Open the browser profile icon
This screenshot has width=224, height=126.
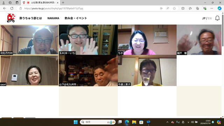pos(3,2)
